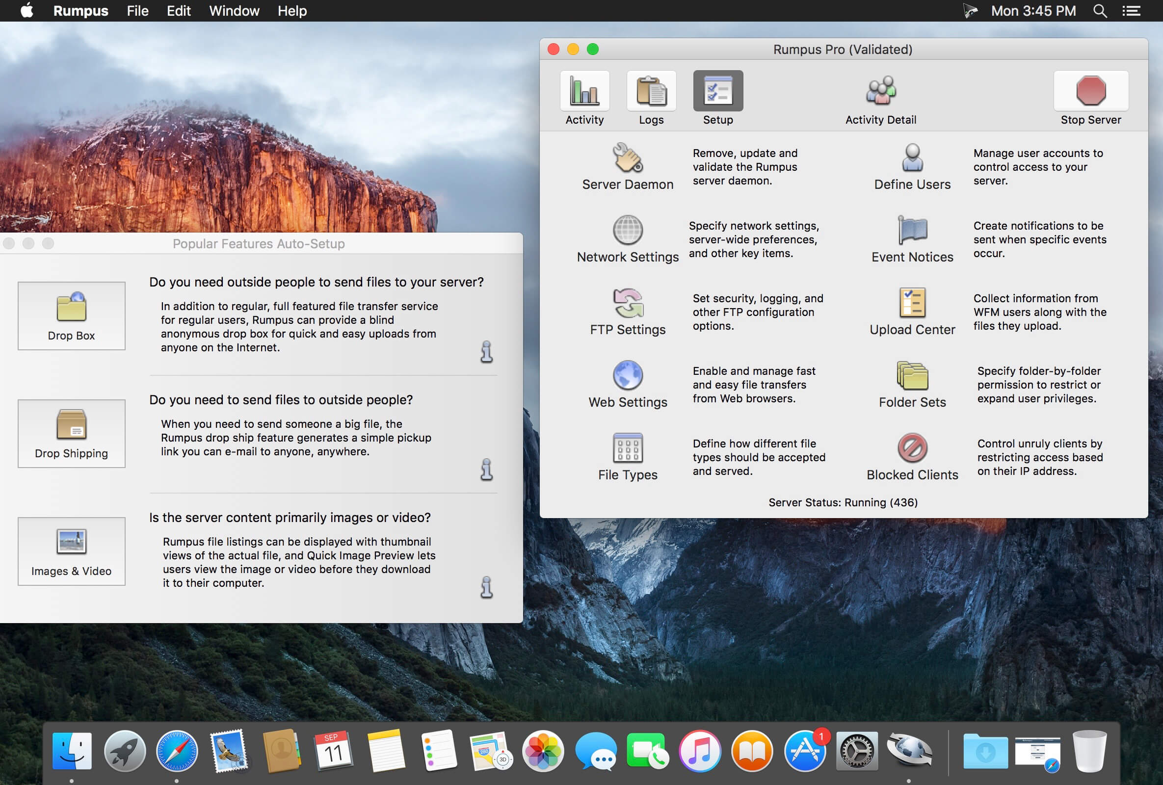The image size is (1163, 785).
Task: Open Activity Detail in toolbar
Action: coord(880,92)
